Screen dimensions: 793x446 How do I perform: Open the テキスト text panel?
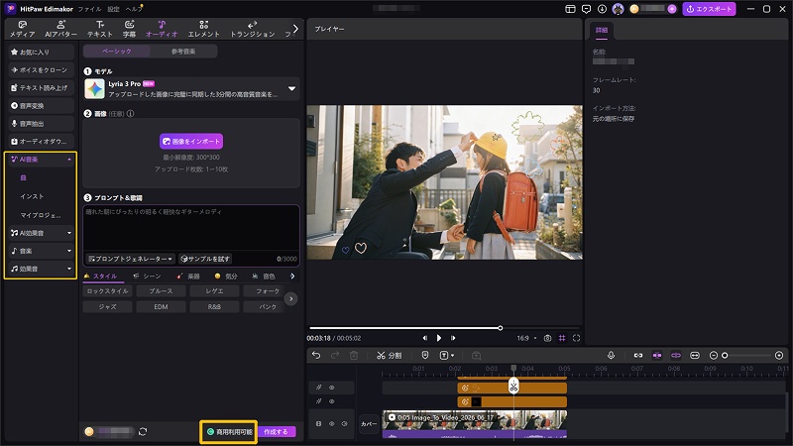pos(100,29)
